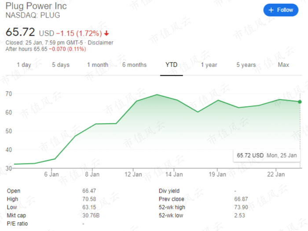Select the 1 day tab

click(x=24, y=65)
